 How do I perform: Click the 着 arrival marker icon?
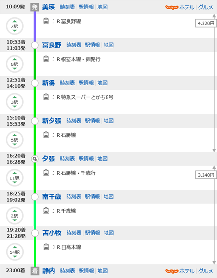pos(35,271)
